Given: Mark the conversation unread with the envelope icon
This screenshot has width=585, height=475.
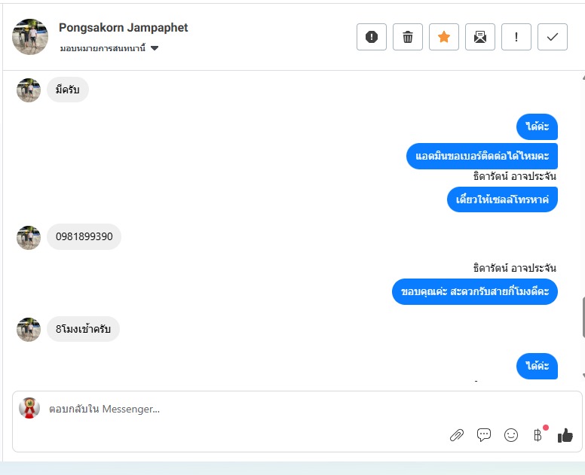Looking at the screenshot, I should coord(479,37).
